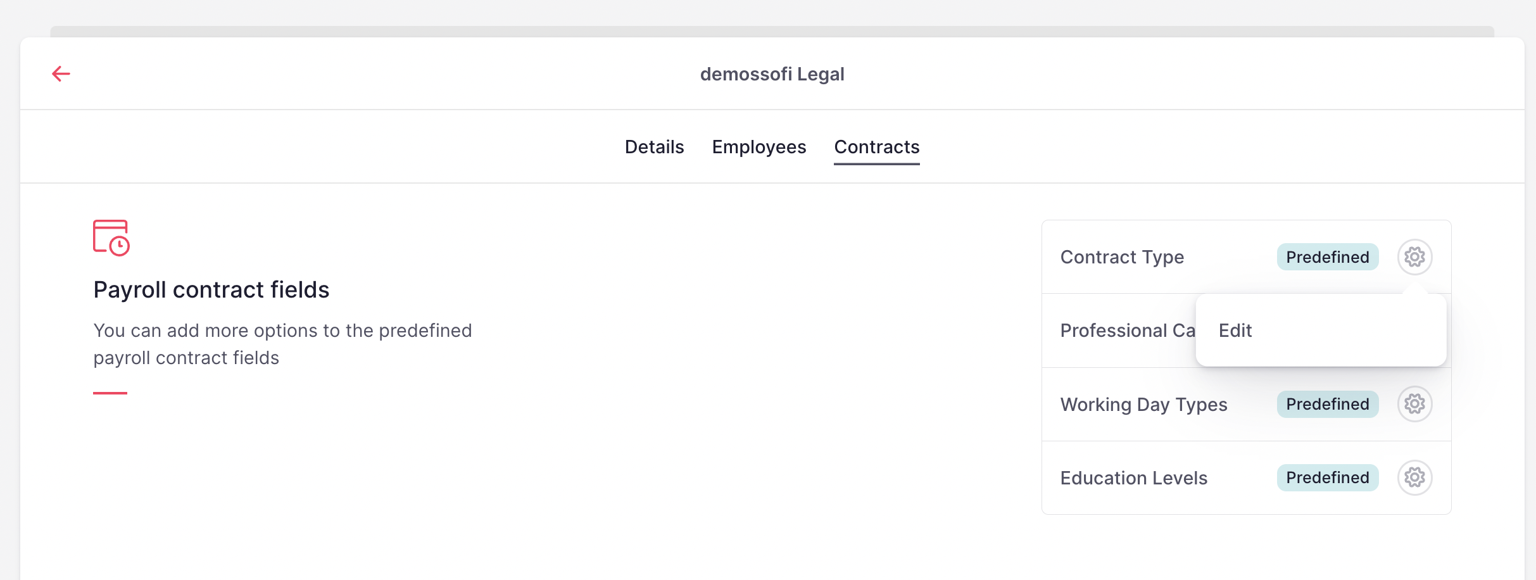Choose Edit from the open popup menu
Image resolution: width=1536 pixels, height=580 pixels.
(1235, 330)
